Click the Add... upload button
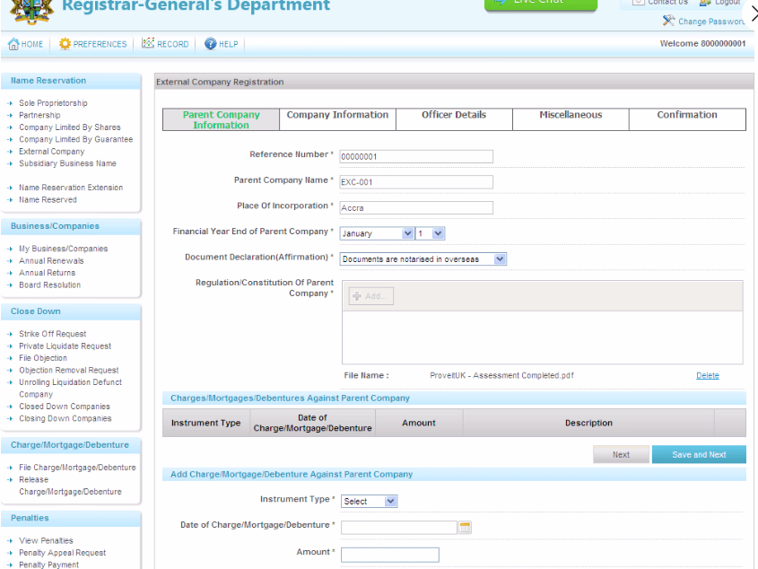Screen dimensions: 758x569 371,296
